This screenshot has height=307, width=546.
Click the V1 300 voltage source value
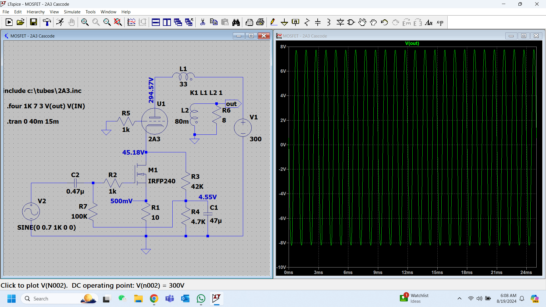[256, 139]
